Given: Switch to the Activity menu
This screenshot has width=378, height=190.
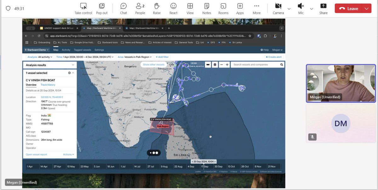Looking at the screenshot, I should point(66,50).
